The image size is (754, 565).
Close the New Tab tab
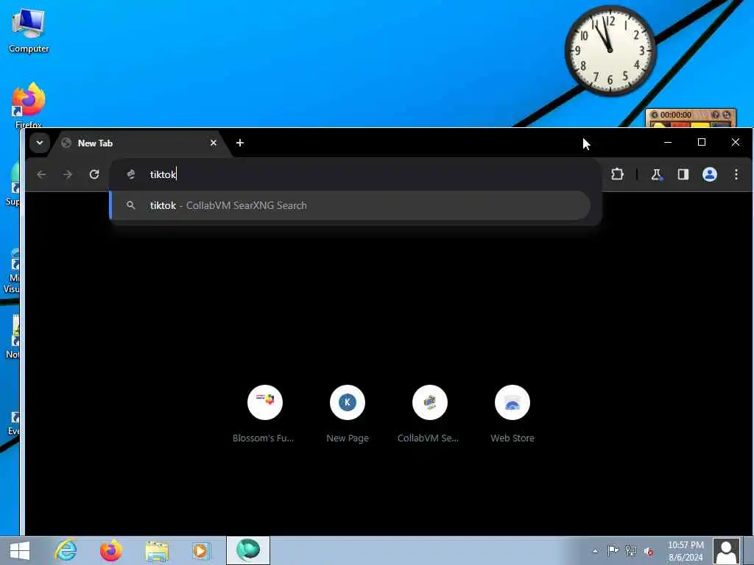214,143
